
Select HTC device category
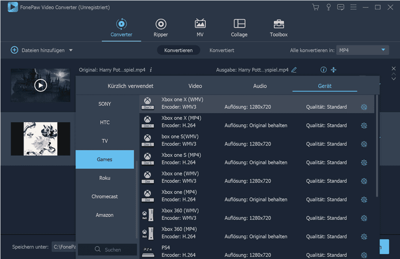tap(104, 122)
